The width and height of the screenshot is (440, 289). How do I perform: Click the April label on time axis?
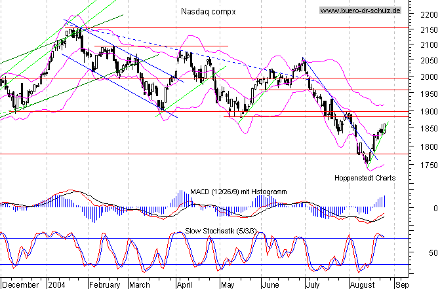(184, 285)
